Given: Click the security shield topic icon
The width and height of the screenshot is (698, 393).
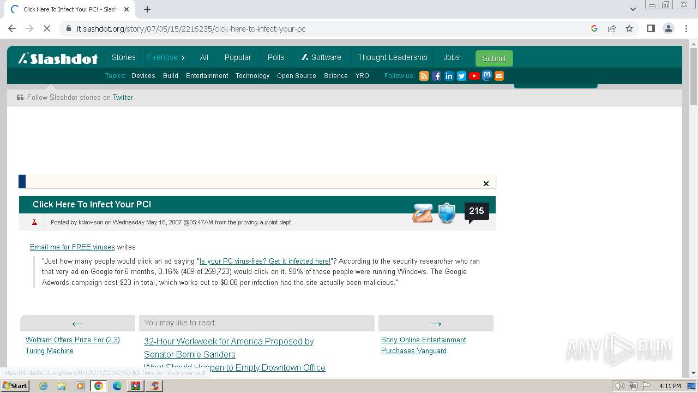Looking at the screenshot, I should 447,213.
